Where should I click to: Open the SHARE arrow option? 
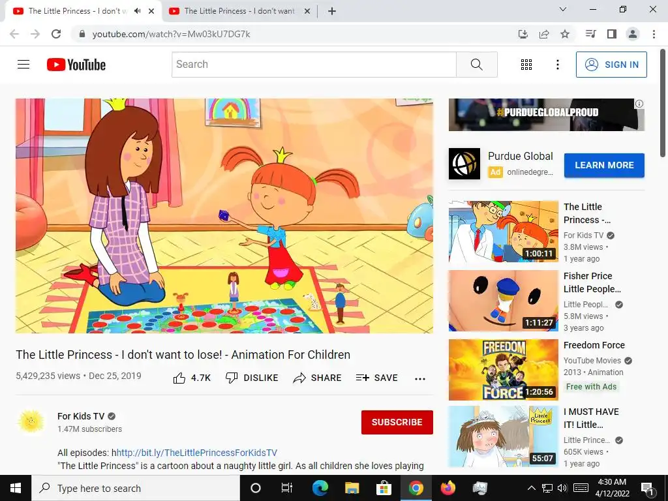[x=318, y=378]
